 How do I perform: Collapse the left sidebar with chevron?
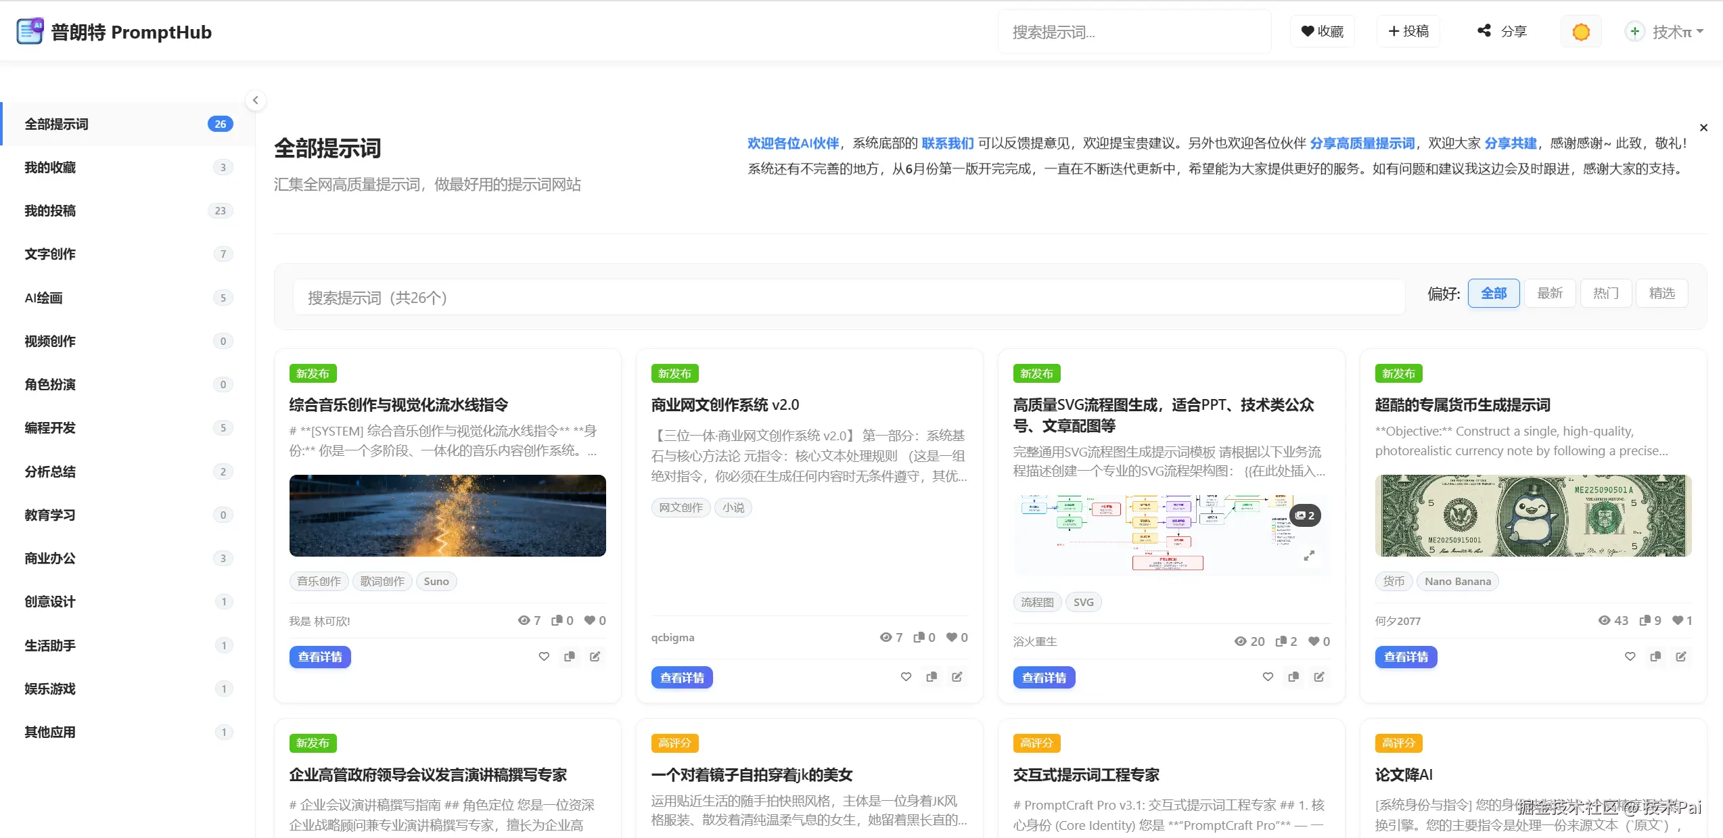(x=255, y=100)
